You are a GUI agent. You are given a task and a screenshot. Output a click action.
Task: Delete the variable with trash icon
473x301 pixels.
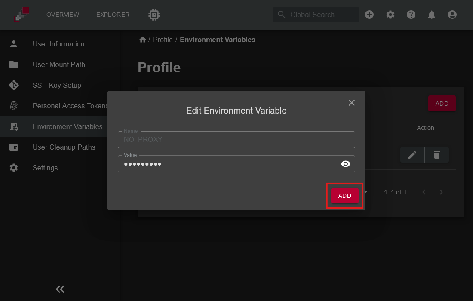(x=437, y=155)
